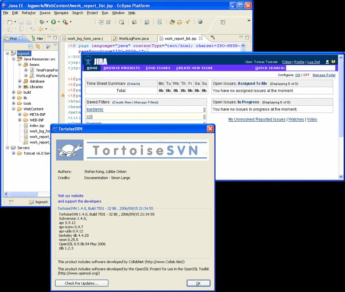Click the Save icon in Eclipse toolbar

(x=21, y=22)
